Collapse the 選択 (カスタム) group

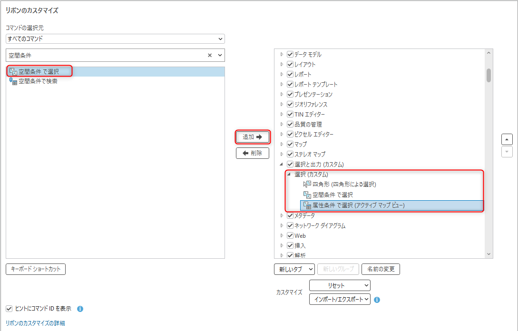click(x=288, y=175)
